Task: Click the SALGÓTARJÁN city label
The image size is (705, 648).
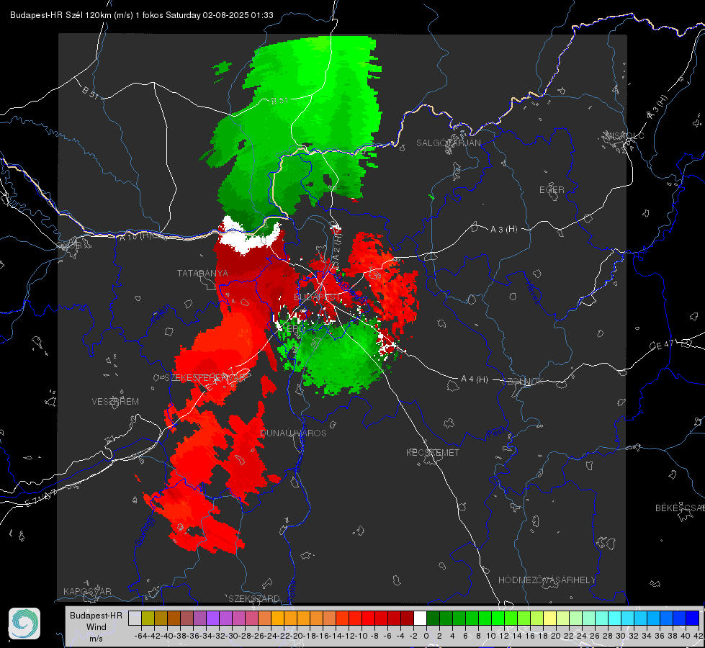Action: 448,143
